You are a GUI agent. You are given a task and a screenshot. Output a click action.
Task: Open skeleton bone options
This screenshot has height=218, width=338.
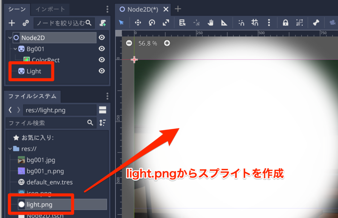click(x=316, y=22)
